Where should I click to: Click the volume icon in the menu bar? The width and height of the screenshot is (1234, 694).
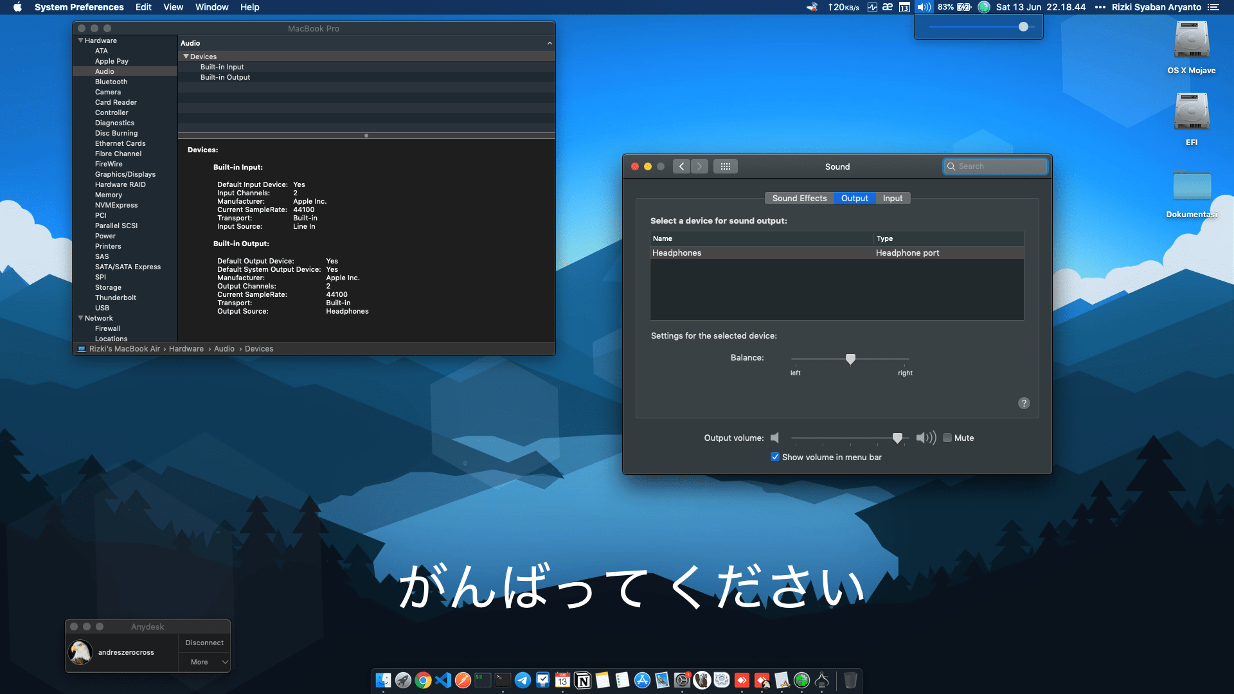click(924, 7)
